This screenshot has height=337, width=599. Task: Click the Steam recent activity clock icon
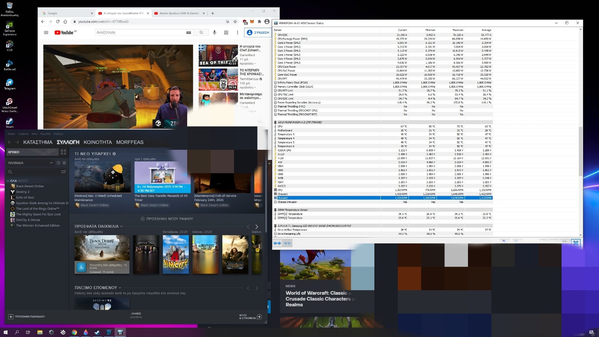[58, 163]
